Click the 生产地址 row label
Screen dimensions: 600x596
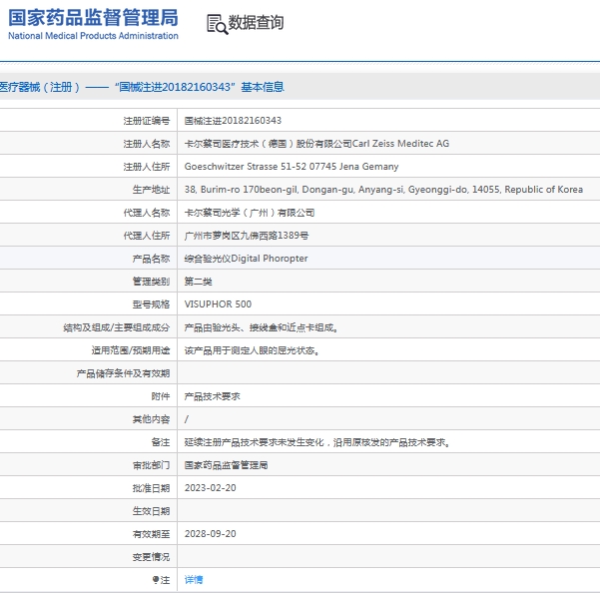[x=151, y=190]
